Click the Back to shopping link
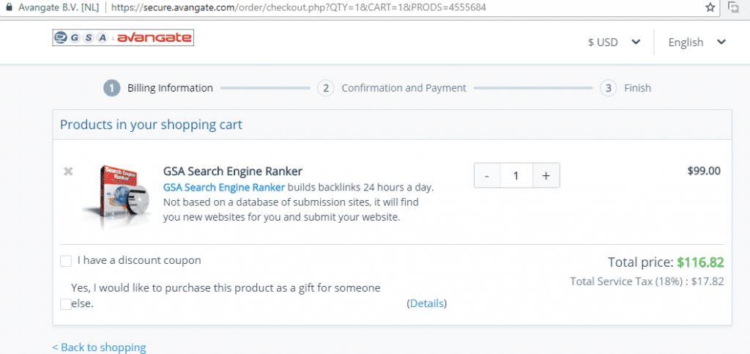 (99, 347)
